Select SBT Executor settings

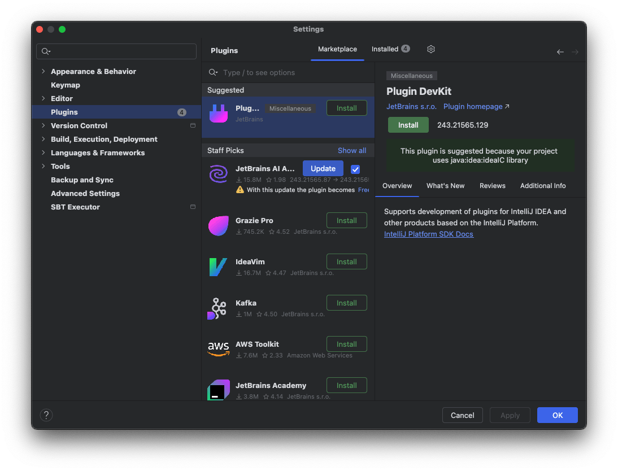117,207
